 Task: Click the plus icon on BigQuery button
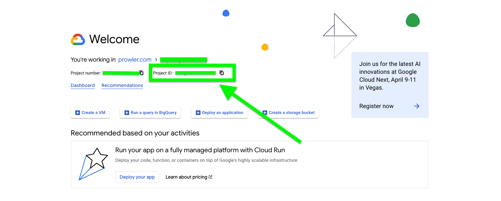(x=126, y=113)
